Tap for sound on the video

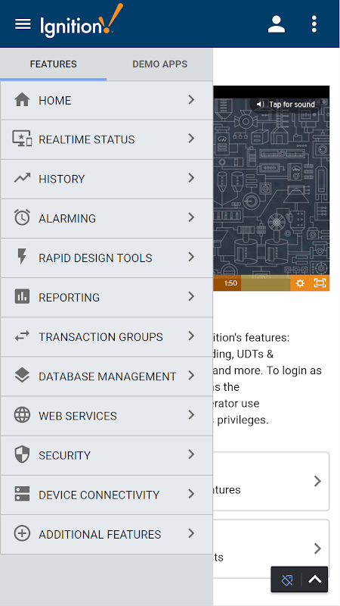pos(286,105)
